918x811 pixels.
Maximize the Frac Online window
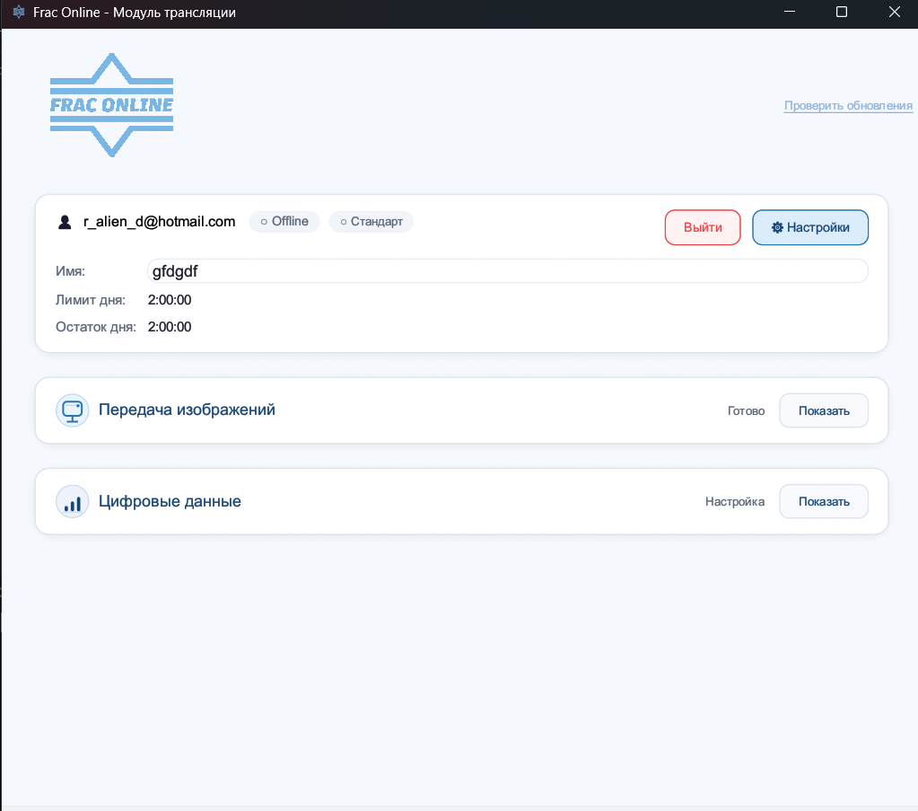tap(842, 13)
